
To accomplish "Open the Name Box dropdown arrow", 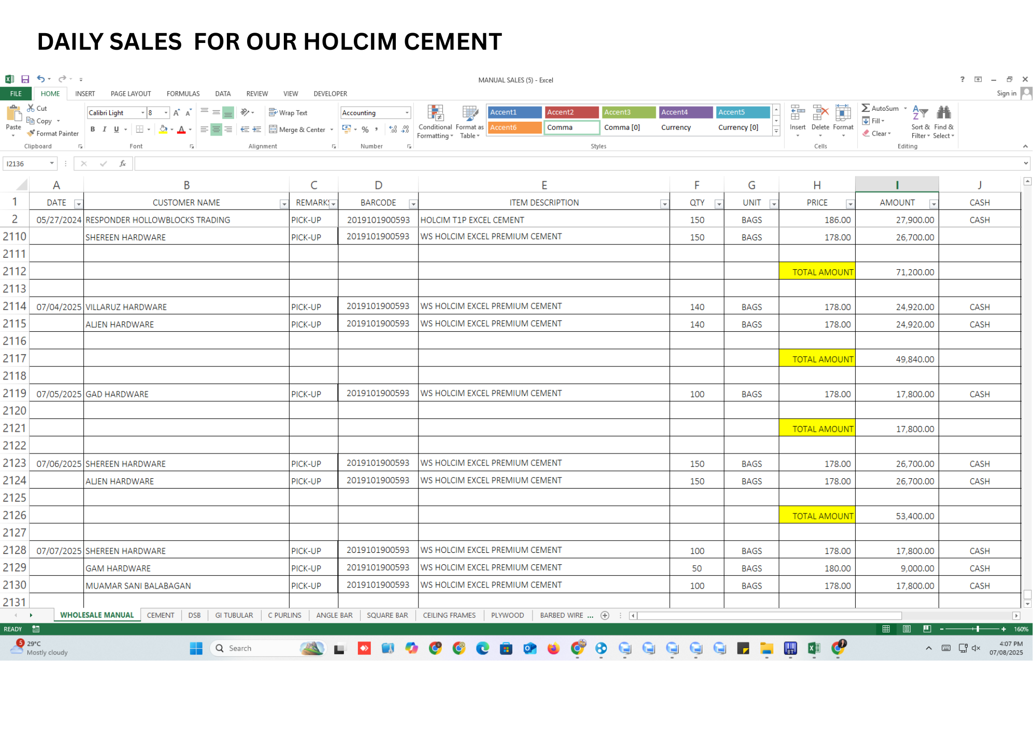I will pyautogui.click(x=52, y=164).
